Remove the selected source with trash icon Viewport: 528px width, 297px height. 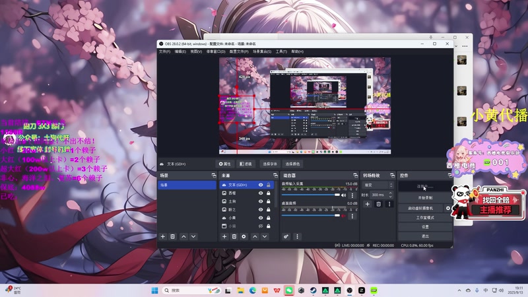pos(234,237)
